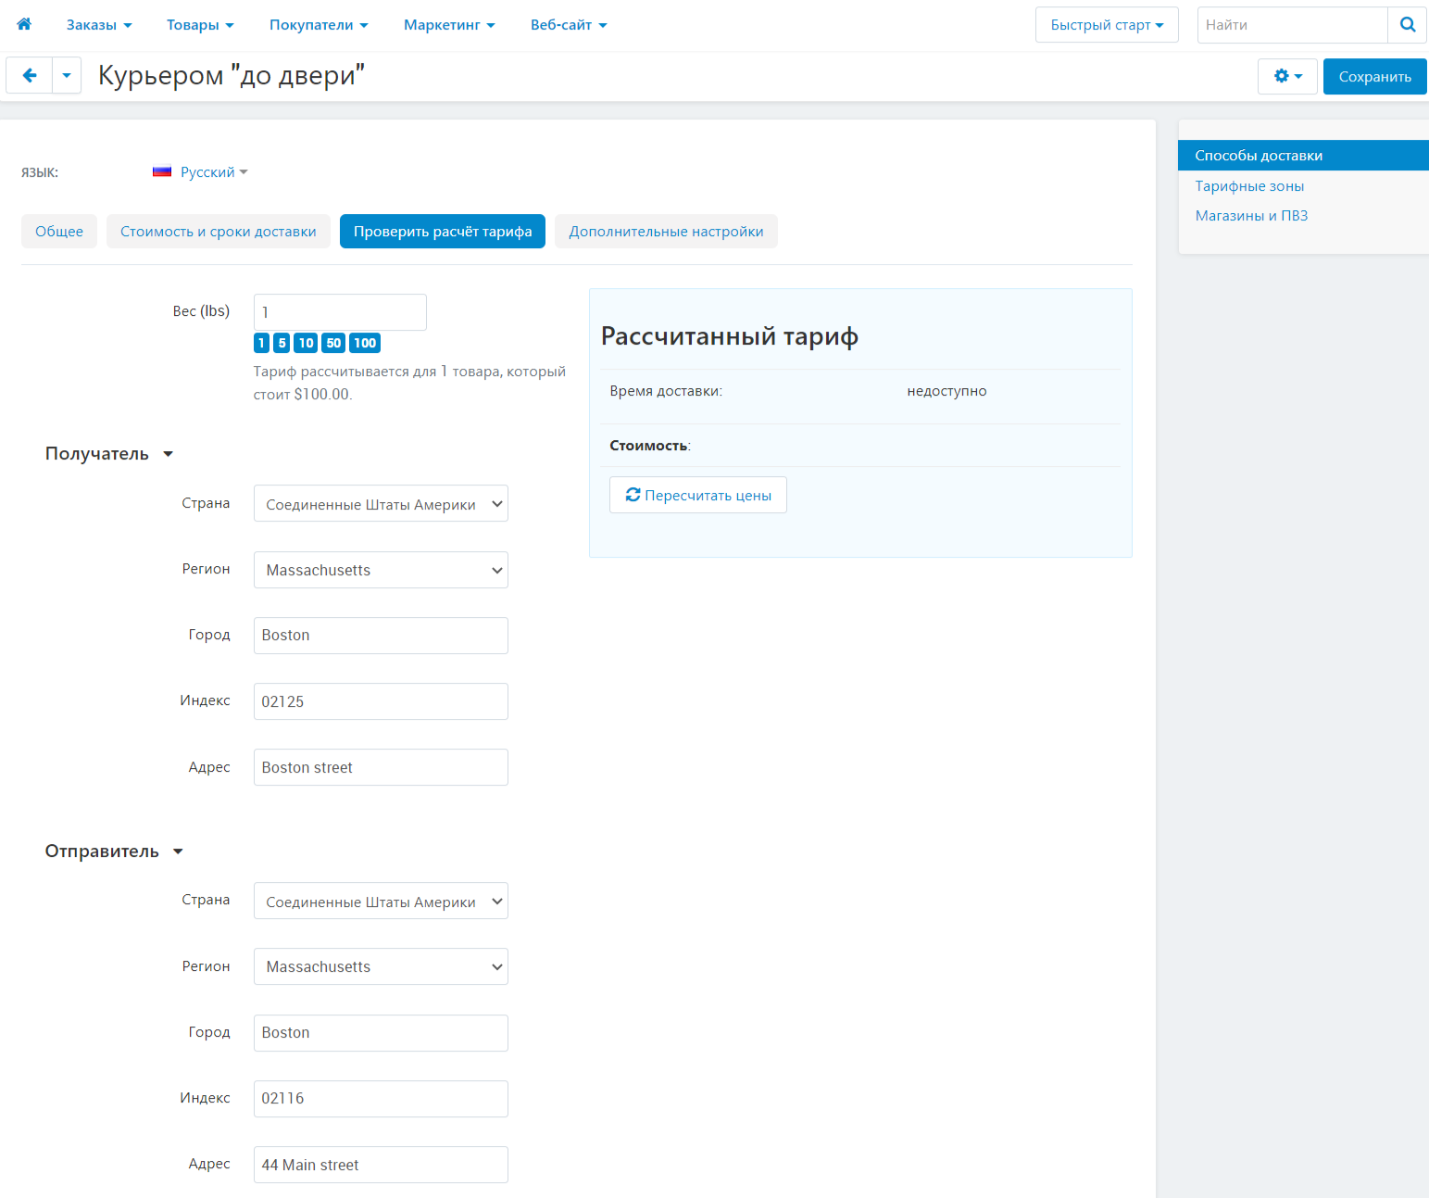Set weight using the 5 preset badge
The width and height of the screenshot is (1429, 1198).
282,343
